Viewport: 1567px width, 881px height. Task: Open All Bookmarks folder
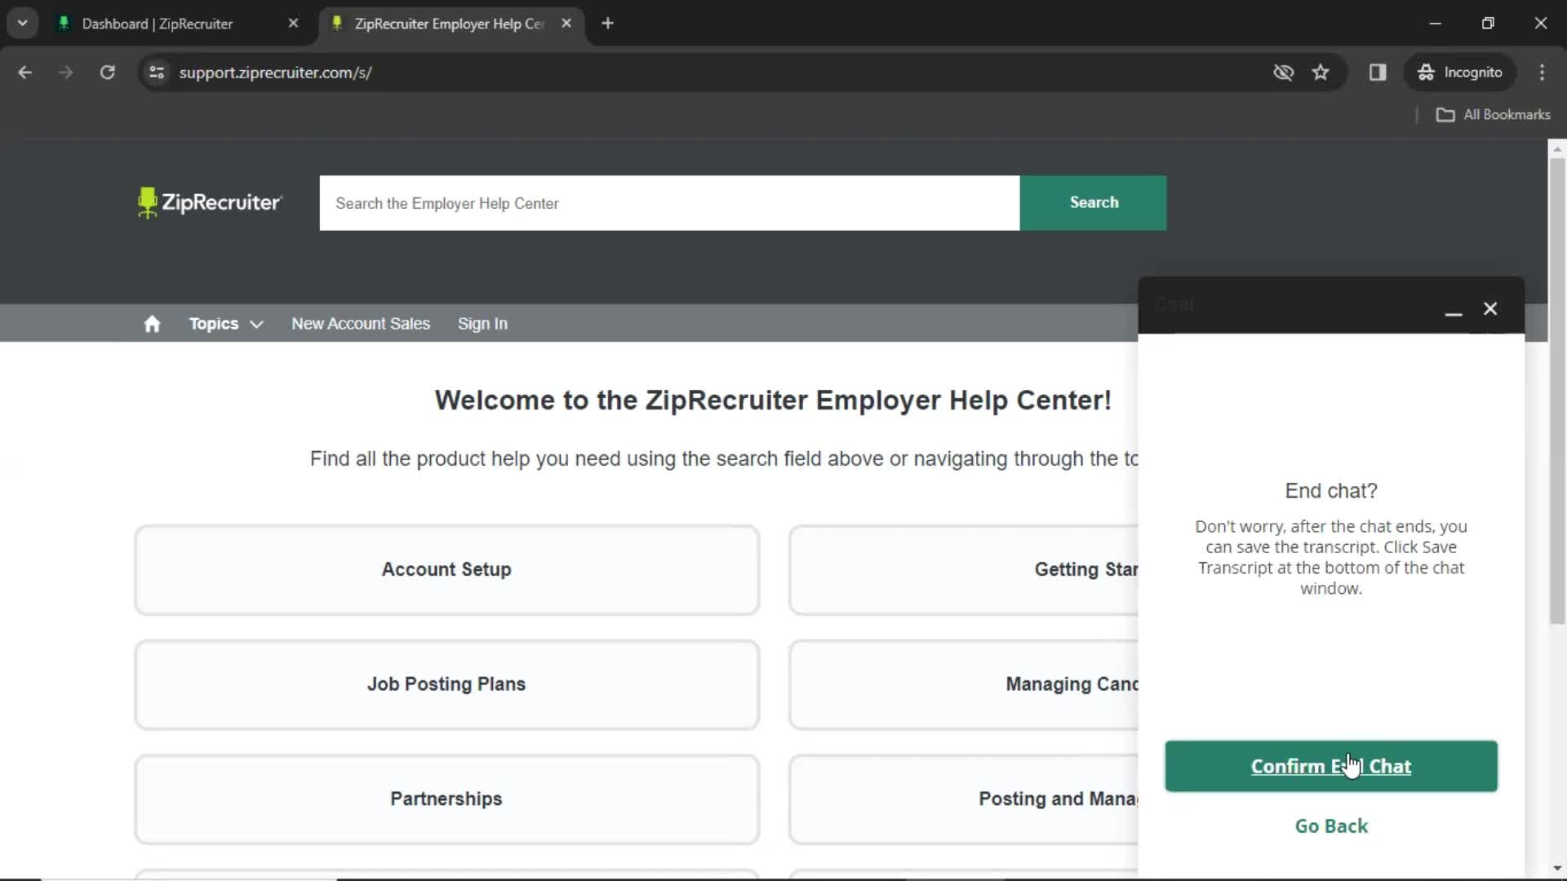pos(1494,115)
